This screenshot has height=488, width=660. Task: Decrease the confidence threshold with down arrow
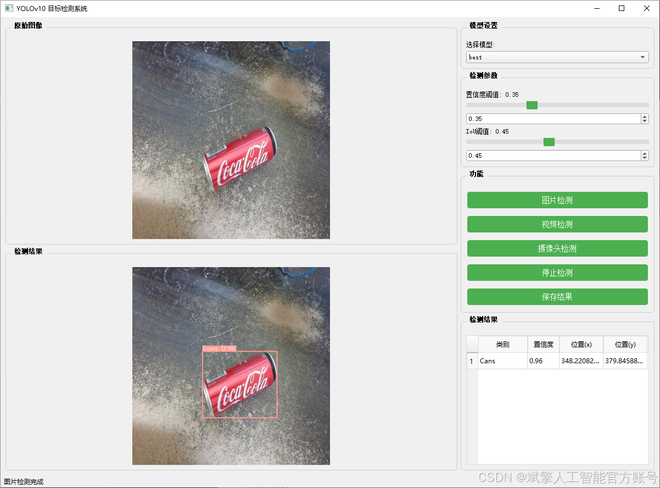coord(645,121)
